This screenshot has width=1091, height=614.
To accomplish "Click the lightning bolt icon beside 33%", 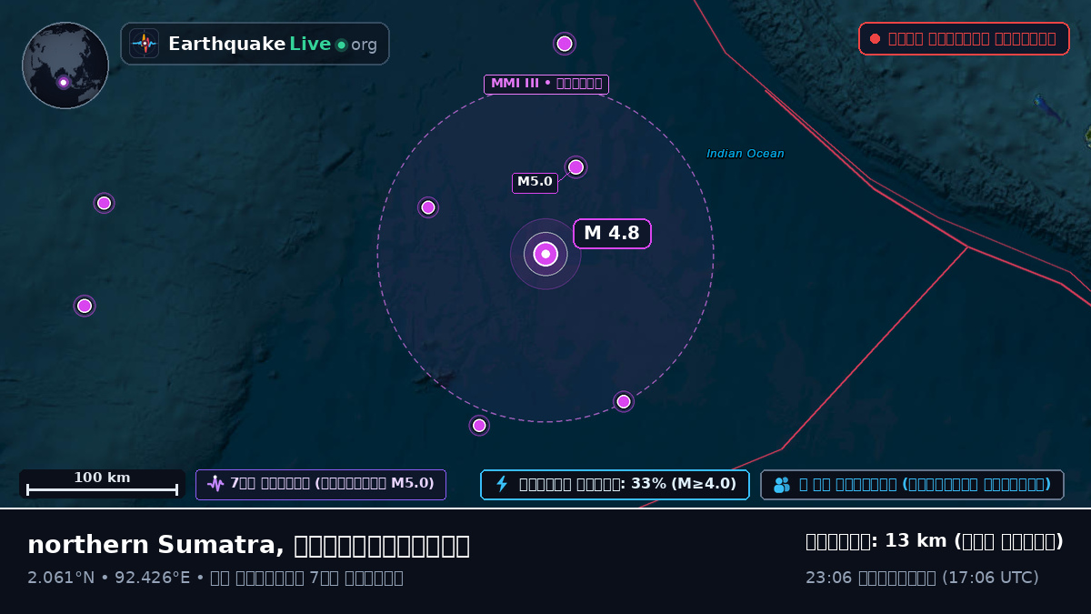I will click(x=502, y=484).
